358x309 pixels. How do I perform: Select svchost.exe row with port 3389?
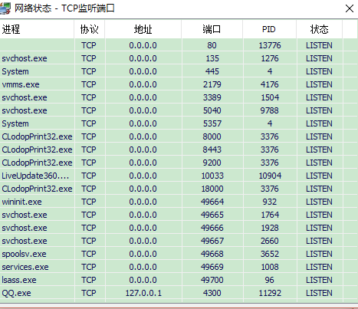point(179,97)
